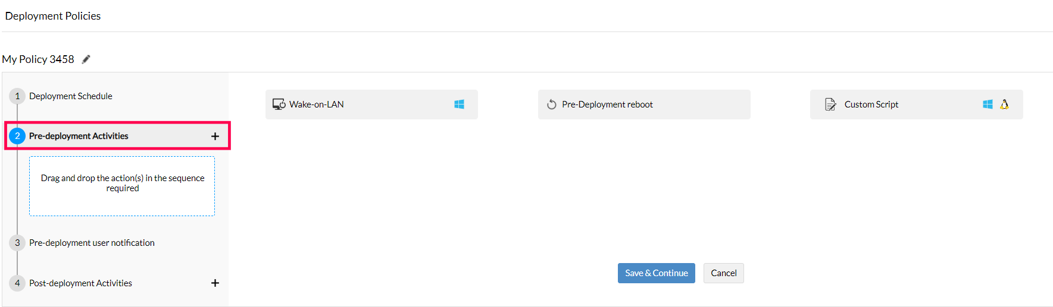1053x307 pixels.
Task: Select the Wake-on-LAN action label
Action: pos(316,105)
